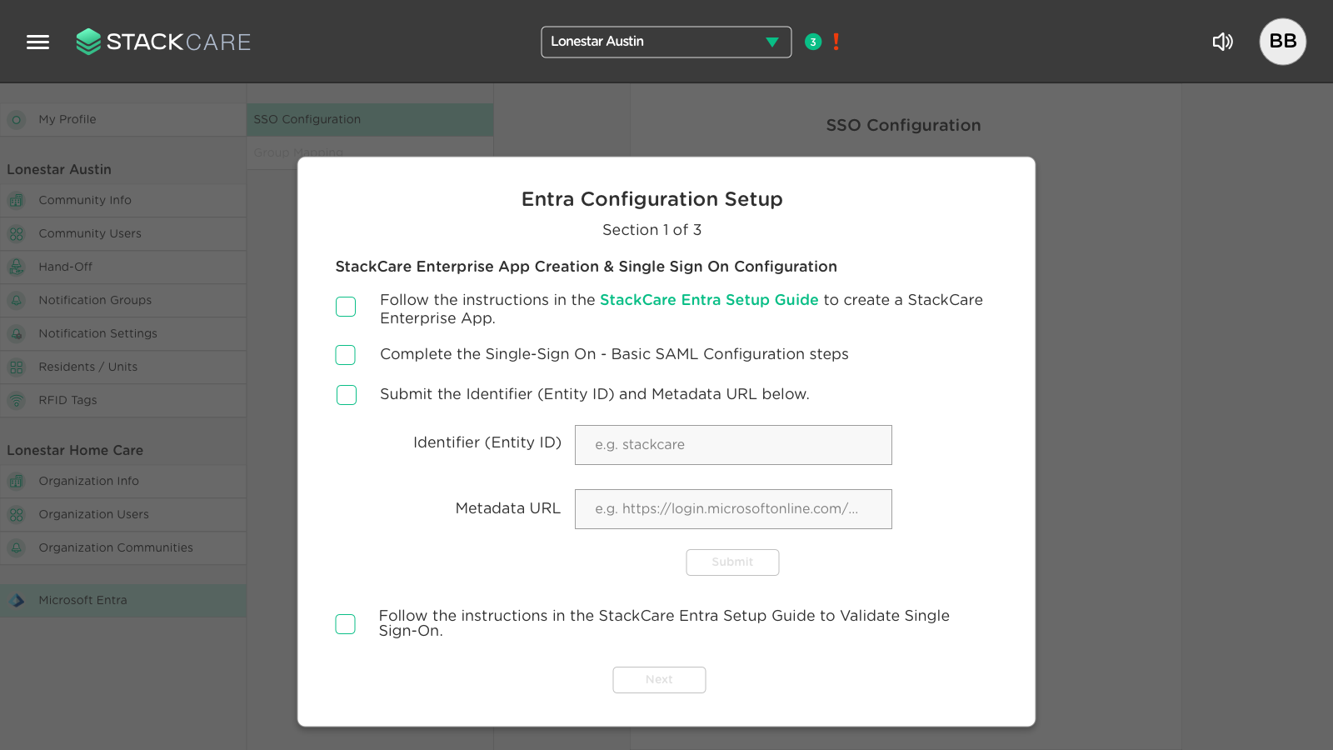Select the SSO Configuration tab

click(370, 120)
